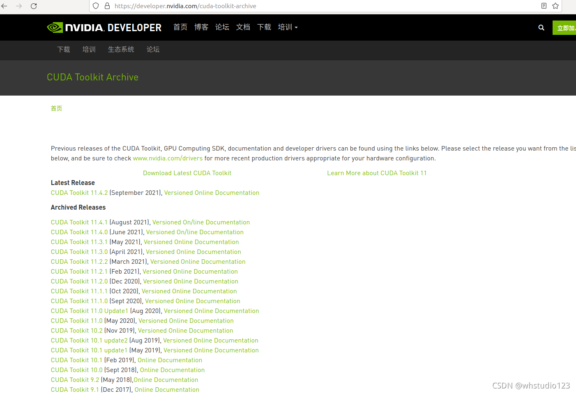576x393 pixels.
Task: Select 论坛 in the gray sub-navigation
Action: [x=153, y=50]
